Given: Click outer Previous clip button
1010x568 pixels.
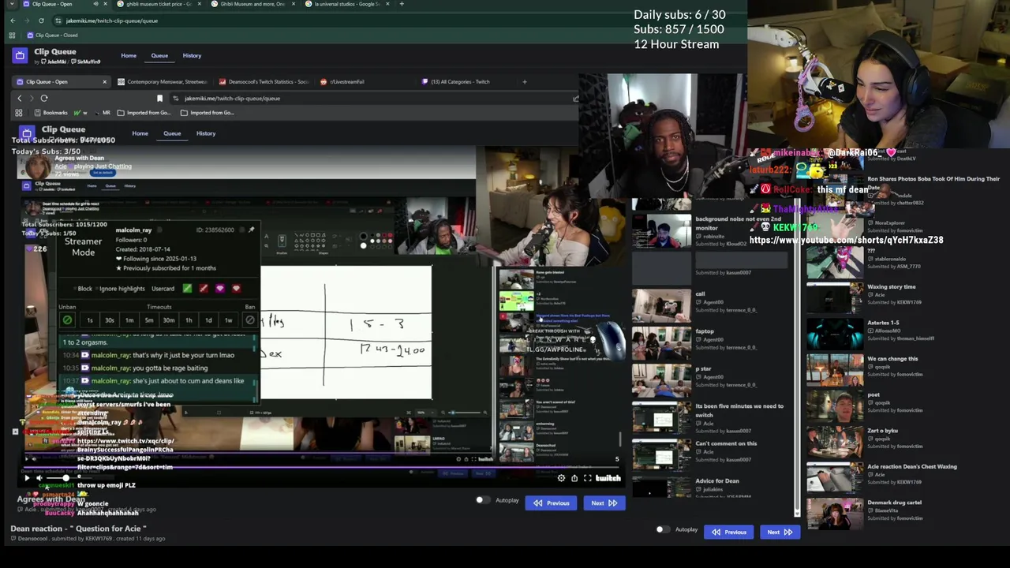Looking at the screenshot, I should pos(728,532).
